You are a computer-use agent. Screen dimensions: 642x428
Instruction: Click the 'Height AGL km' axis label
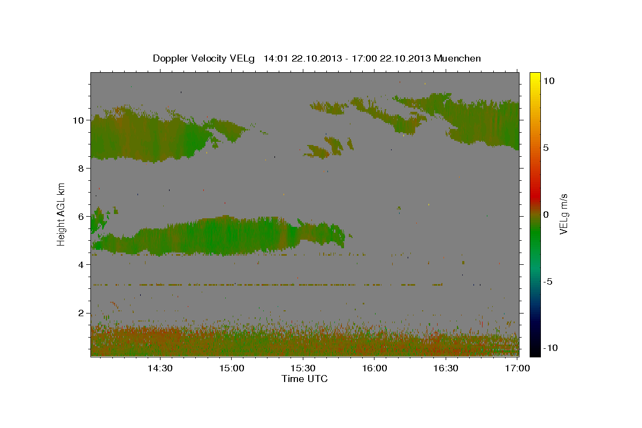(x=62, y=214)
